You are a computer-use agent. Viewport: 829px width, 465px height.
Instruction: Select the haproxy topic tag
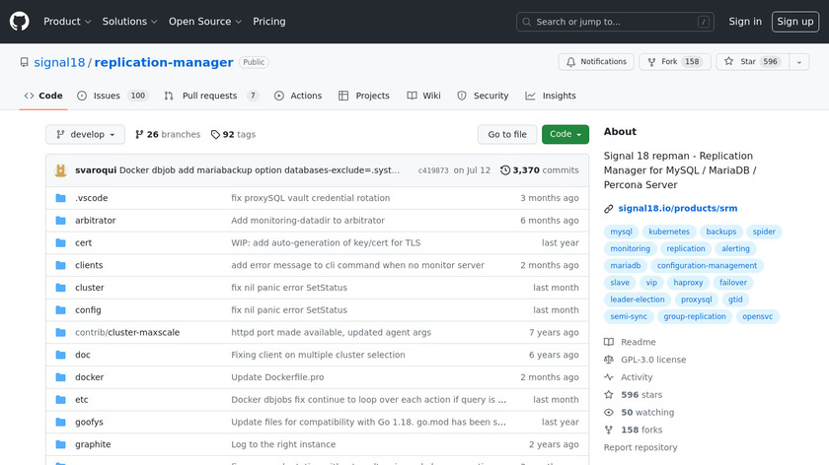pos(688,283)
